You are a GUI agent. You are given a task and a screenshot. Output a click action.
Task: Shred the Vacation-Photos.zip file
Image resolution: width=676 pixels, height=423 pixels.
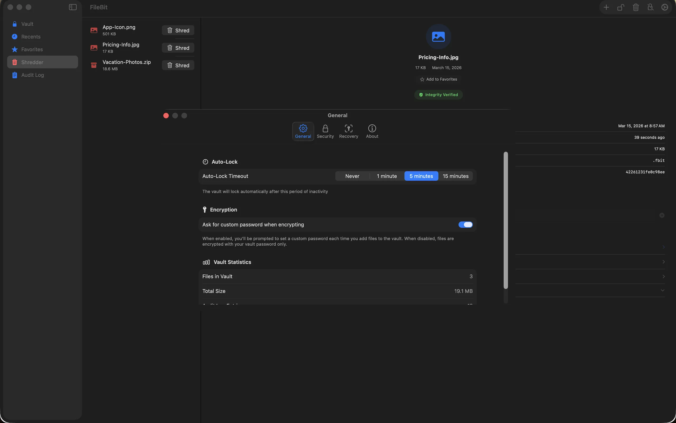[x=178, y=65]
